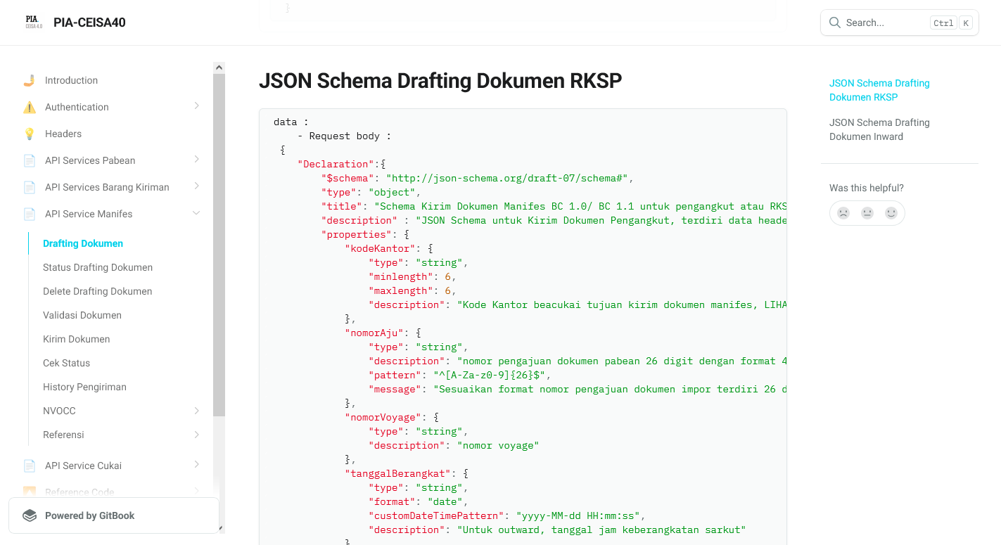Jump to JSON Schema Drafting Dokumen Inward
Screen dimensions: 1001x545
[879, 129]
